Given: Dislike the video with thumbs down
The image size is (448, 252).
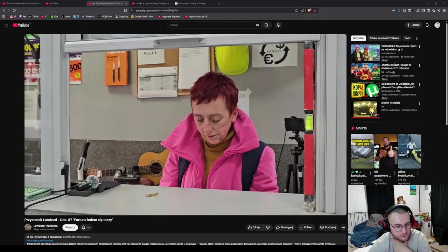Looking at the screenshot, I should (x=268, y=227).
